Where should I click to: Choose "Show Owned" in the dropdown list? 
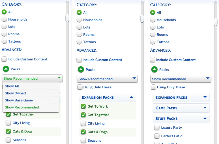(x=15, y=93)
